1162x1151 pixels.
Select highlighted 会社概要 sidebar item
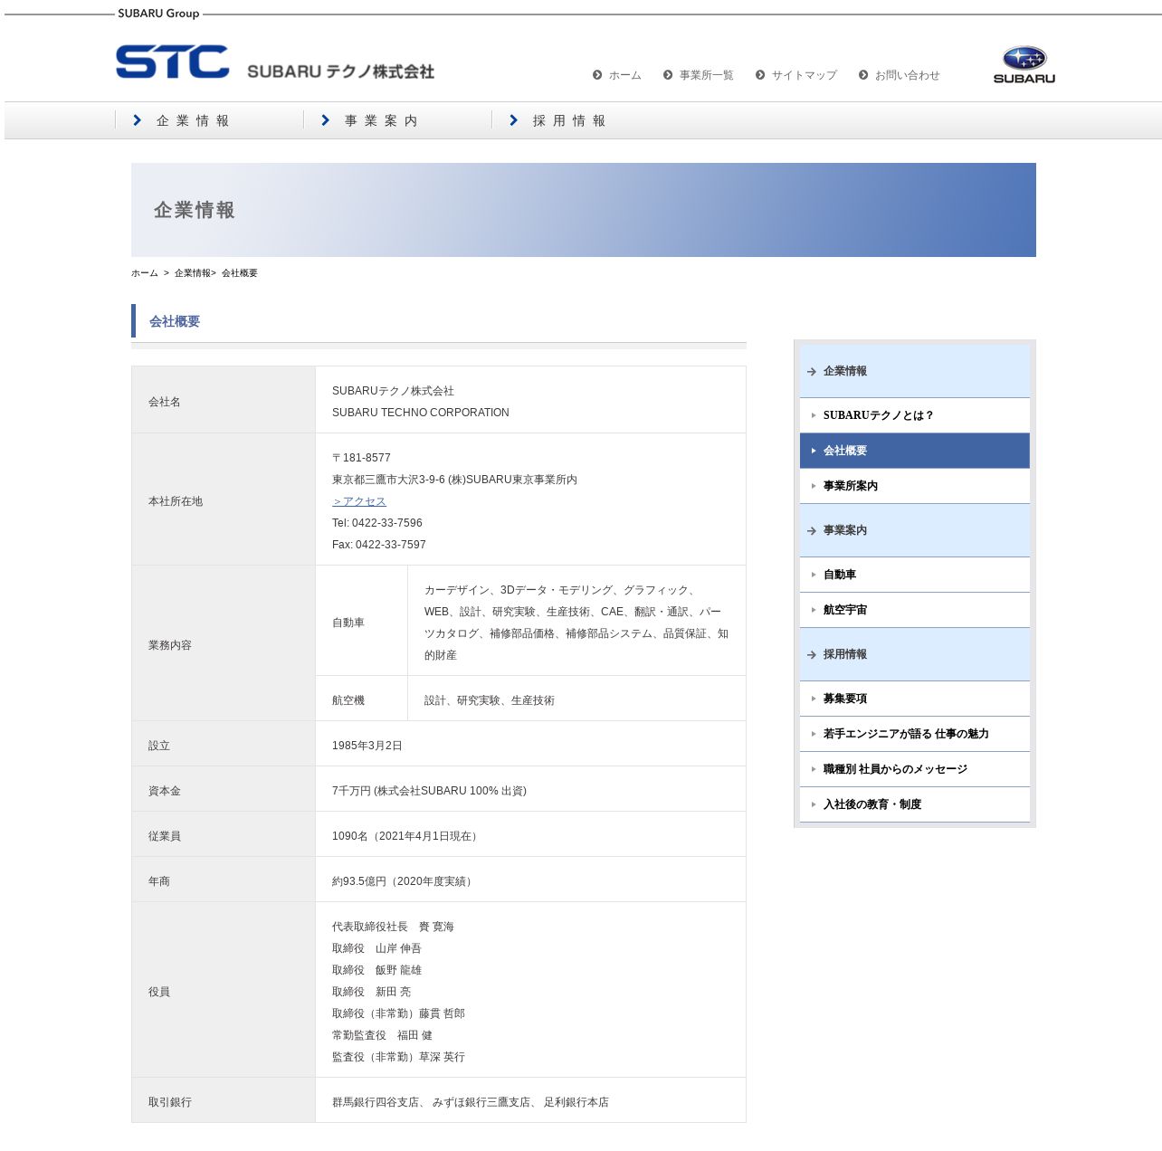tap(915, 451)
